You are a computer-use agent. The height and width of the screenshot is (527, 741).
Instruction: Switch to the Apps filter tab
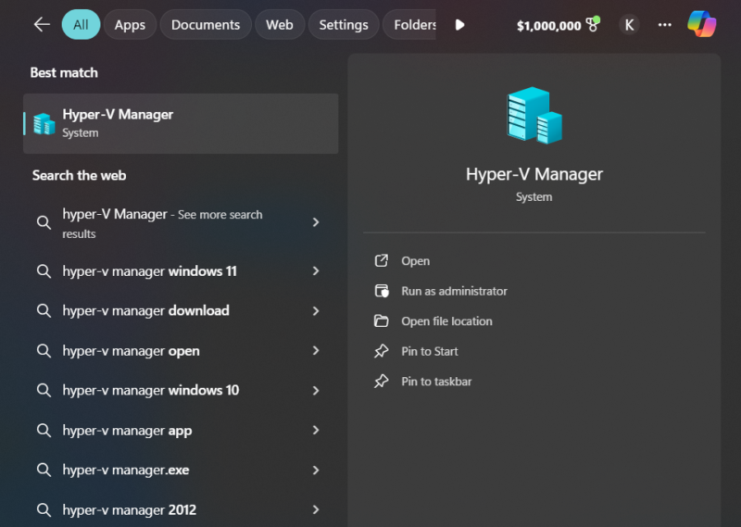coord(130,25)
